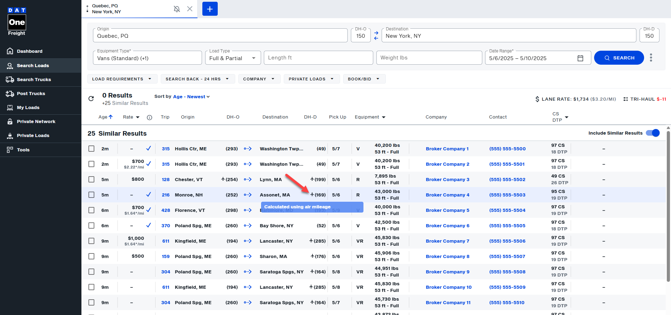Screen dimensions: 671x315
Task: Open the Book/Bid filter dropdown
Action: tap(364, 79)
